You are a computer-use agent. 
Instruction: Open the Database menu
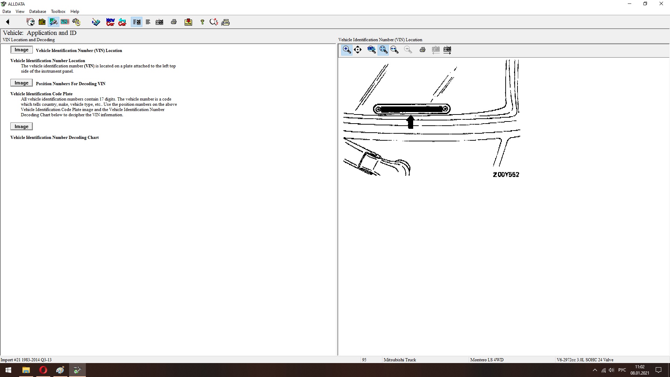coord(37,12)
